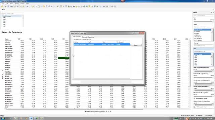Select ARIZONA in State filter list
215x120 pixels.
pos(197,35)
